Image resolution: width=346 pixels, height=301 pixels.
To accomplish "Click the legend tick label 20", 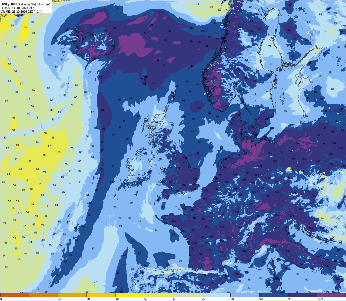I will click(x=59, y=299).
